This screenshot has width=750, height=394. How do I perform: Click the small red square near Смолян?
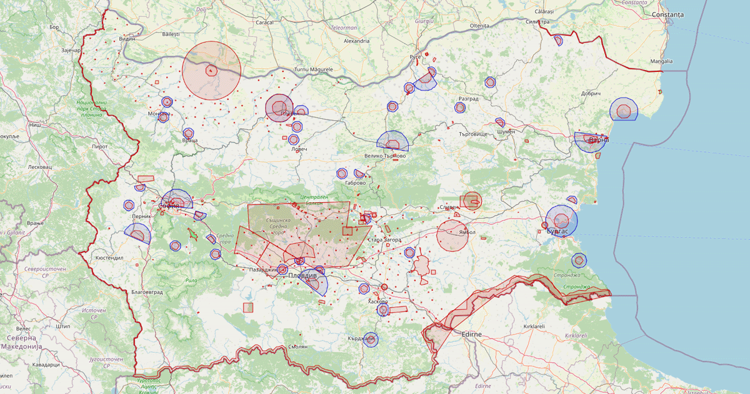(x=247, y=308)
